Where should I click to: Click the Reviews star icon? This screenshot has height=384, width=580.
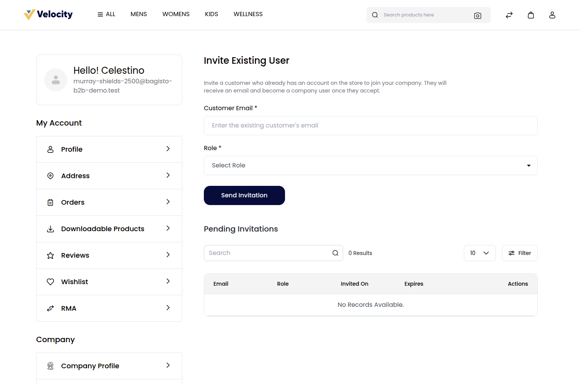coord(50,255)
